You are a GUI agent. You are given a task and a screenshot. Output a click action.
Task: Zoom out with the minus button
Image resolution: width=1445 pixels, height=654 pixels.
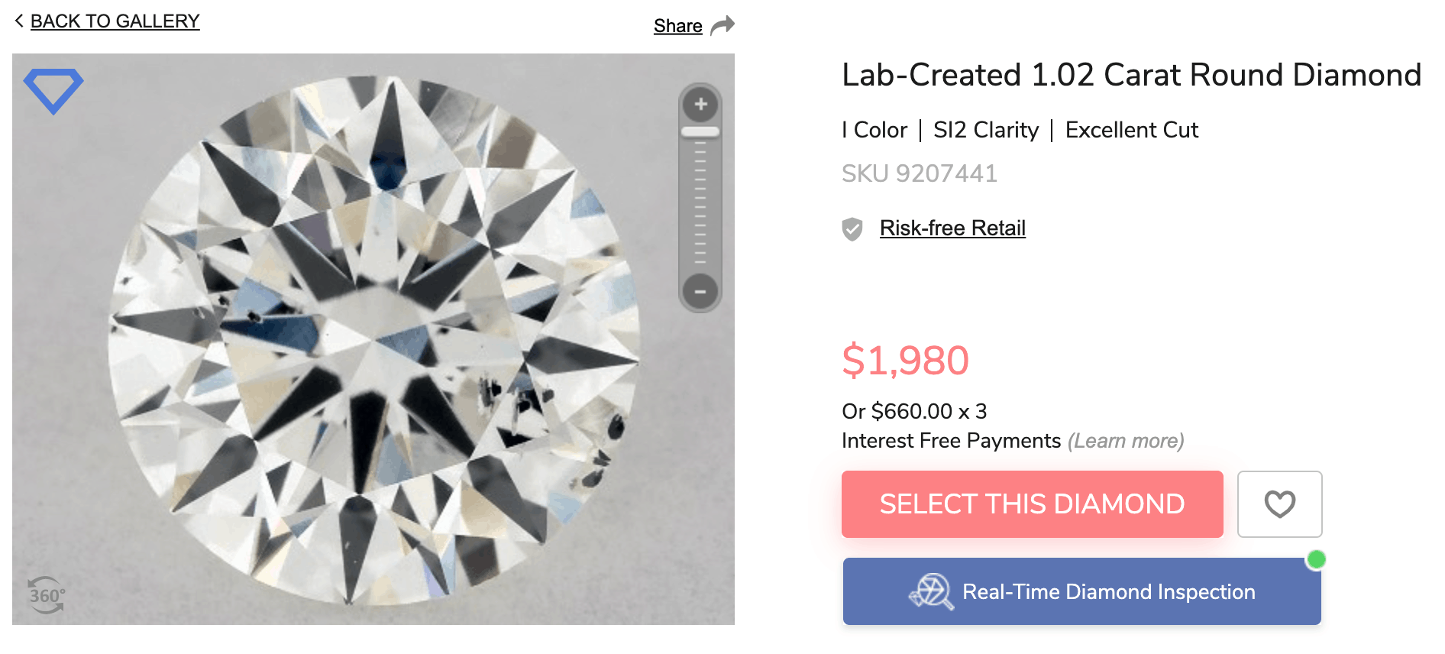[x=700, y=291]
